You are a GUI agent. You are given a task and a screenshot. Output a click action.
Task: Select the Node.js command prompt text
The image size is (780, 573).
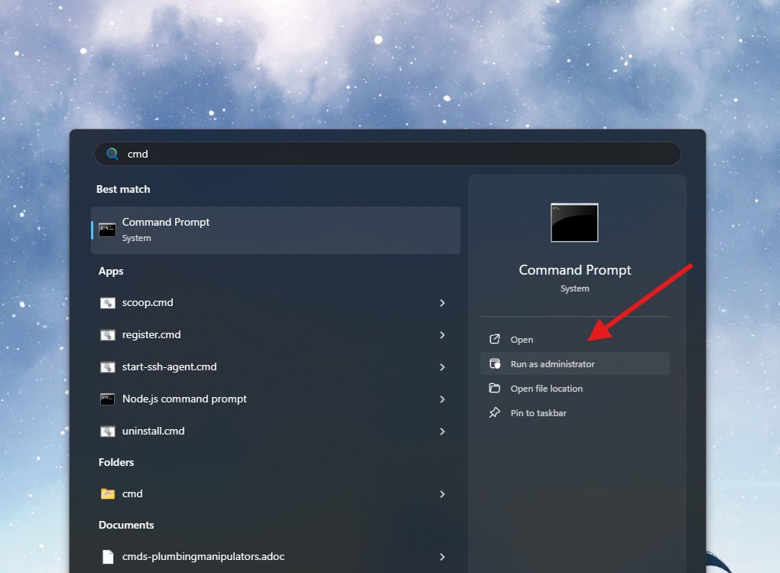tap(184, 399)
